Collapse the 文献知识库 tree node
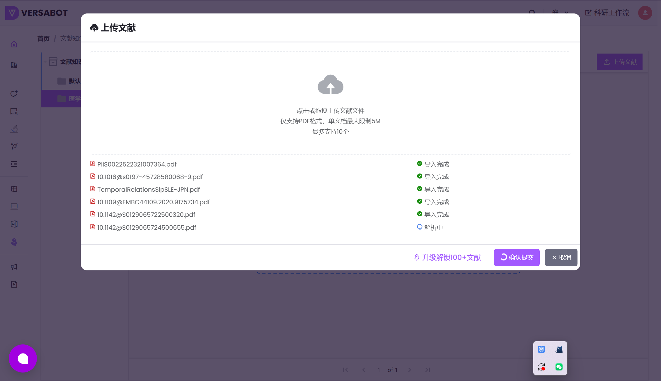This screenshot has width=661, height=381. (45, 62)
